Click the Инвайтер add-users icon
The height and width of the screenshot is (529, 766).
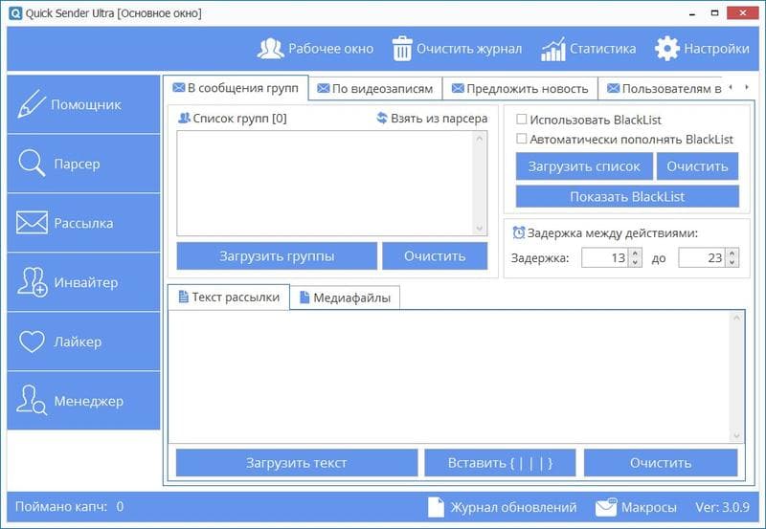[x=33, y=282]
